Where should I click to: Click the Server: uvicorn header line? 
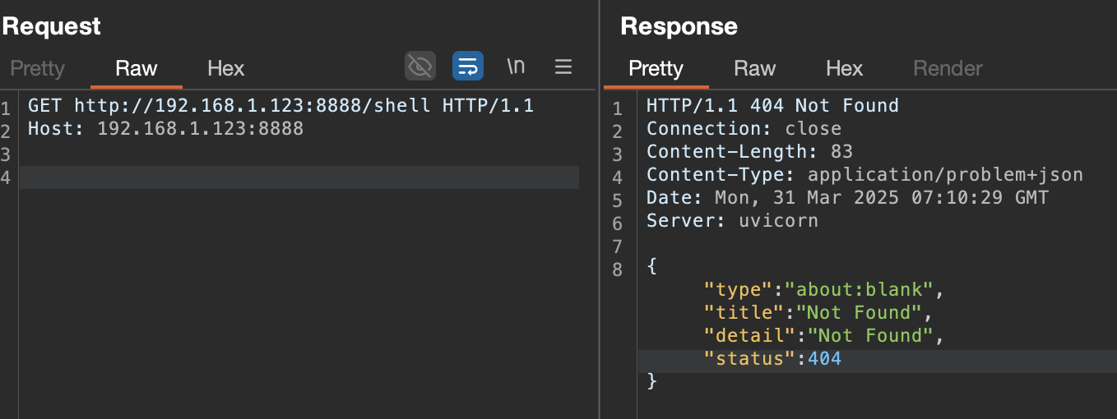[732, 220]
